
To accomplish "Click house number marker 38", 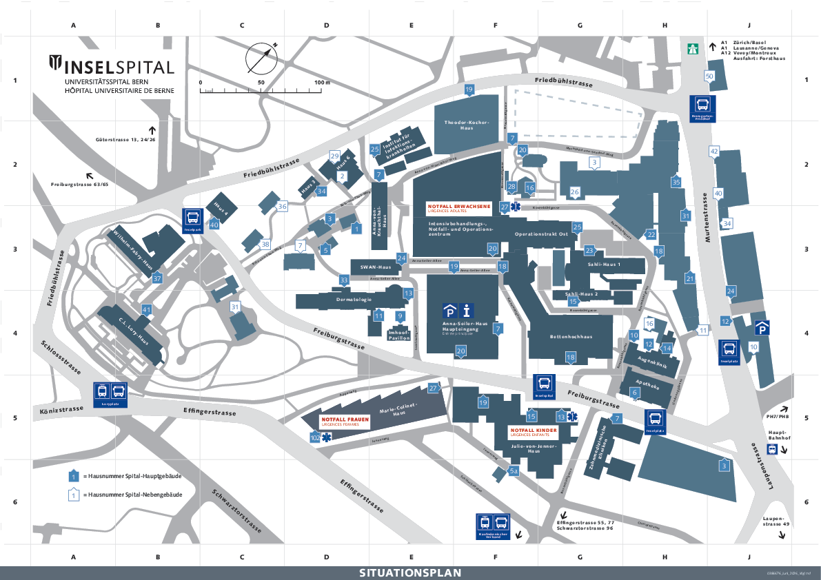I will point(265,245).
